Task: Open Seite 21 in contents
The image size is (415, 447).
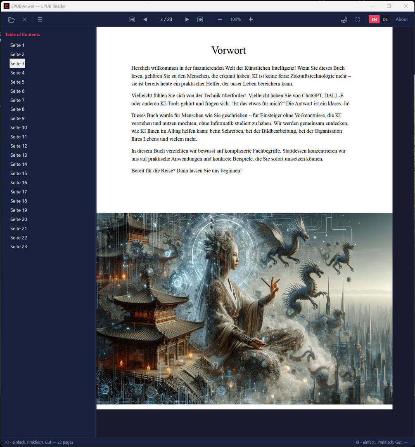Action: (x=19, y=228)
